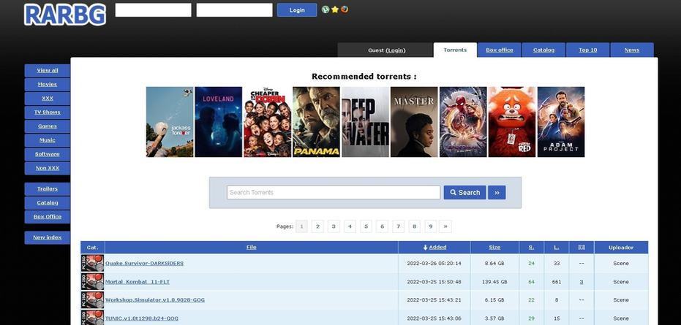Click category icon for Quake.Survivor-DARKSiDERS row

92,264
